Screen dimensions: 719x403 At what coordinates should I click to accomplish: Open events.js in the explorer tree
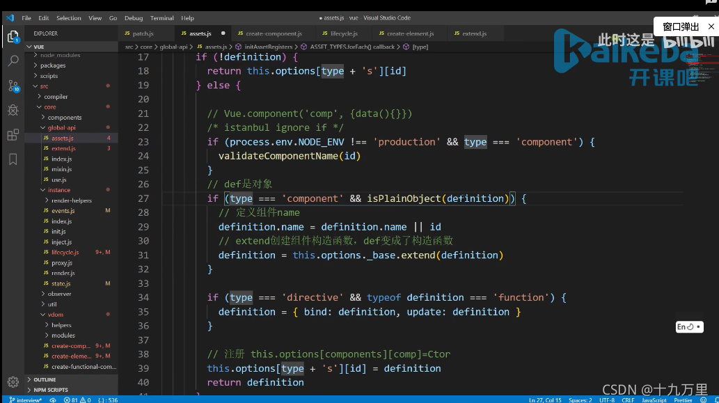tap(71, 211)
